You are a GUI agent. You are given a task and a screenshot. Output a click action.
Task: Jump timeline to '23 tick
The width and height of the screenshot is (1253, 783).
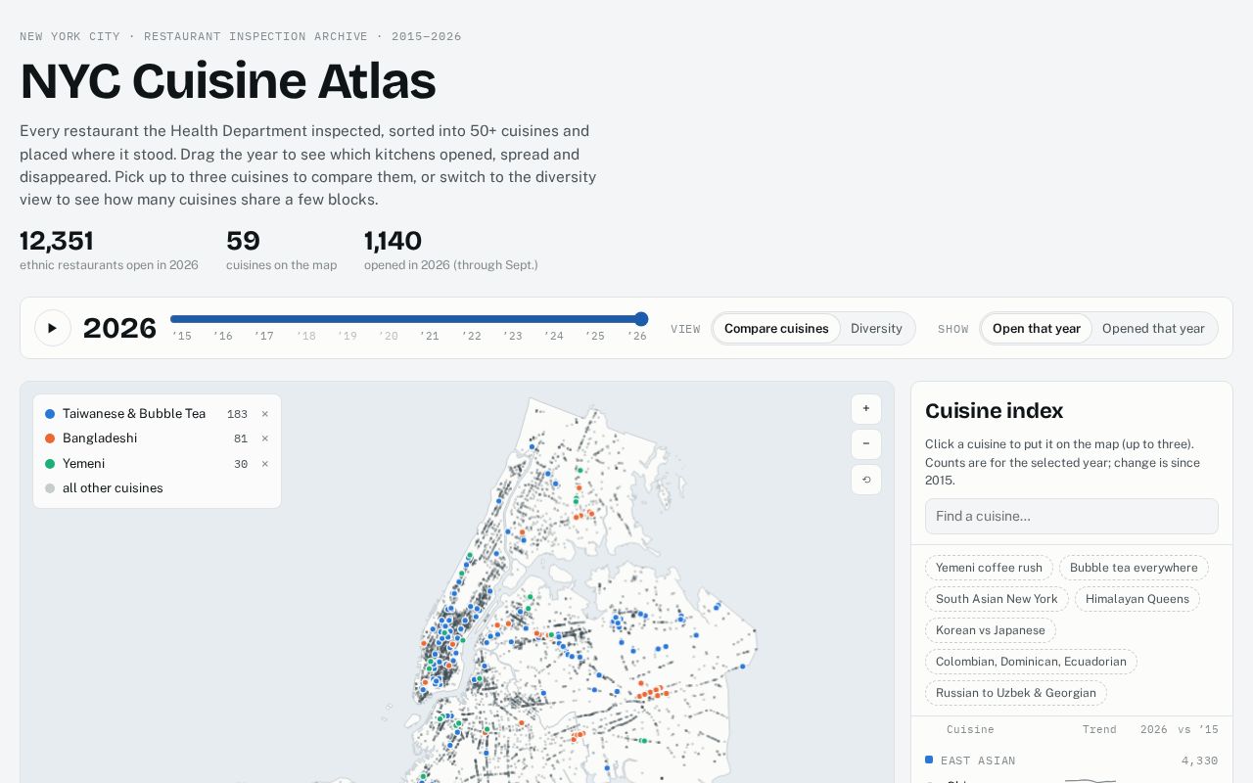pyautogui.click(x=513, y=336)
